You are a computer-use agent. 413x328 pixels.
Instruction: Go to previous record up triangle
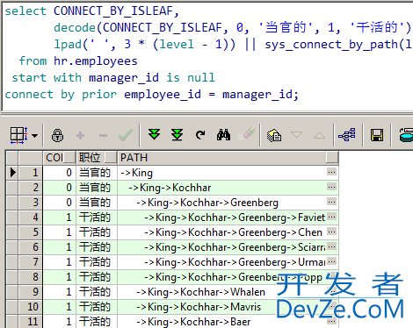[x=319, y=136]
